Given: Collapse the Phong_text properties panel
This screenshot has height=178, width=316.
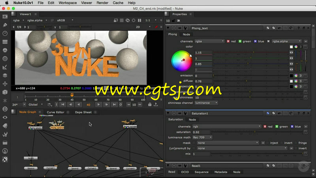Looking at the screenshot, I should (168, 28).
